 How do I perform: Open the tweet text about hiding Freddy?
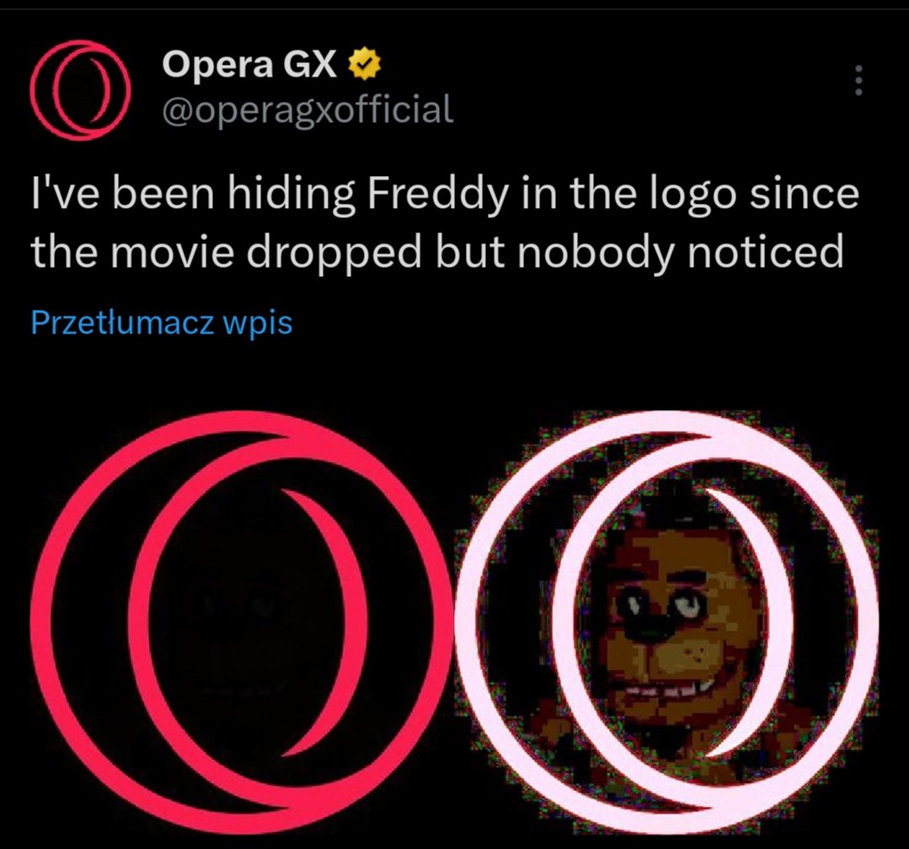(445, 223)
